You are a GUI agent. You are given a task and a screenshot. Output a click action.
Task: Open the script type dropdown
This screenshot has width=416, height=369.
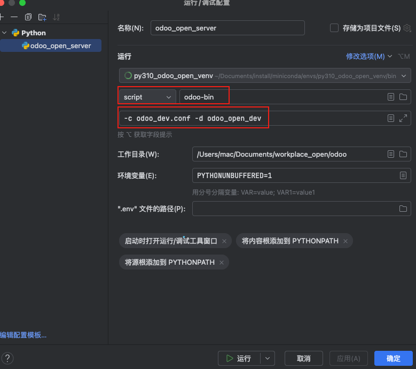[x=147, y=97]
